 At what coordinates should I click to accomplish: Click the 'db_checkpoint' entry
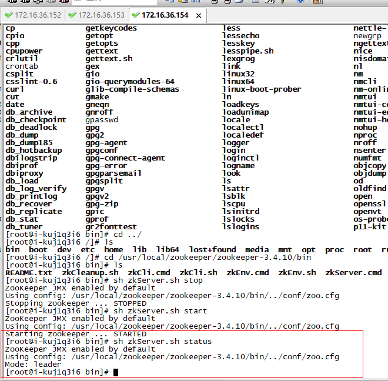click(x=36, y=119)
